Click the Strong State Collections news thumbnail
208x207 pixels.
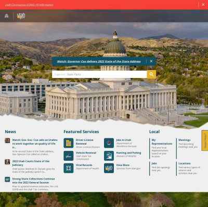7,179
